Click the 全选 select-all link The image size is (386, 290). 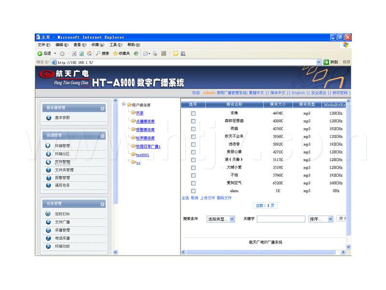tap(185, 198)
